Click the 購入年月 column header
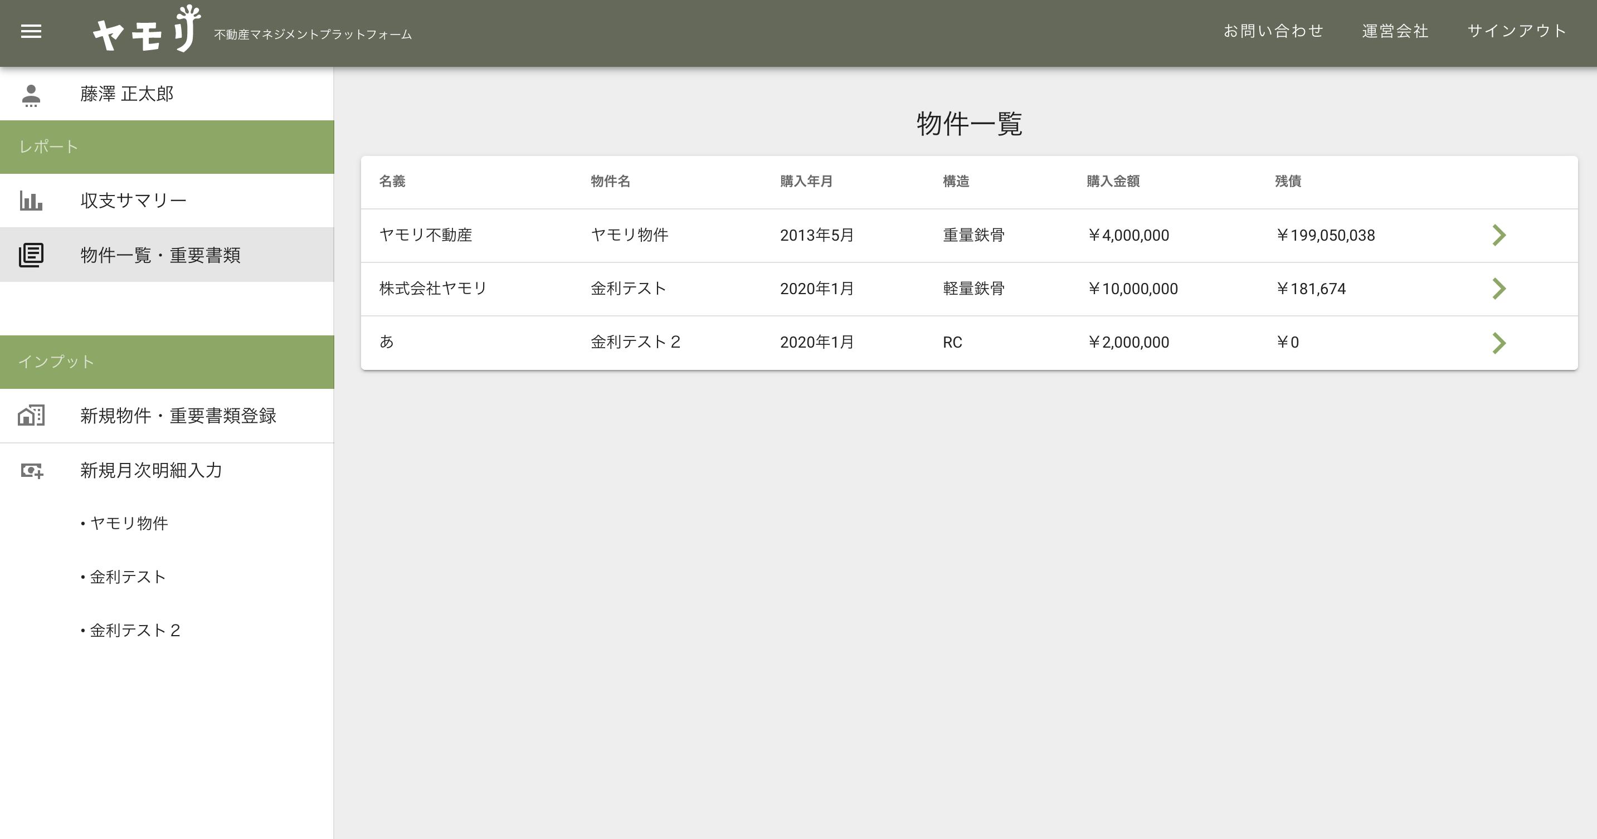This screenshot has width=1597, height=839. click(x=806, y=181)
